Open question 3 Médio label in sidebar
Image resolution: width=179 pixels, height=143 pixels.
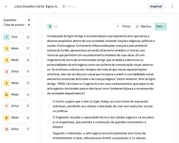coord(15,60)
